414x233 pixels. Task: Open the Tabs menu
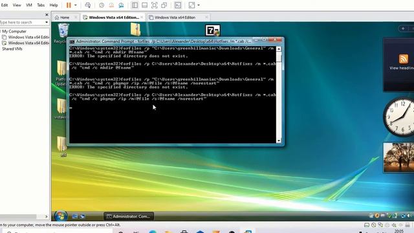[x=41, y=5]
